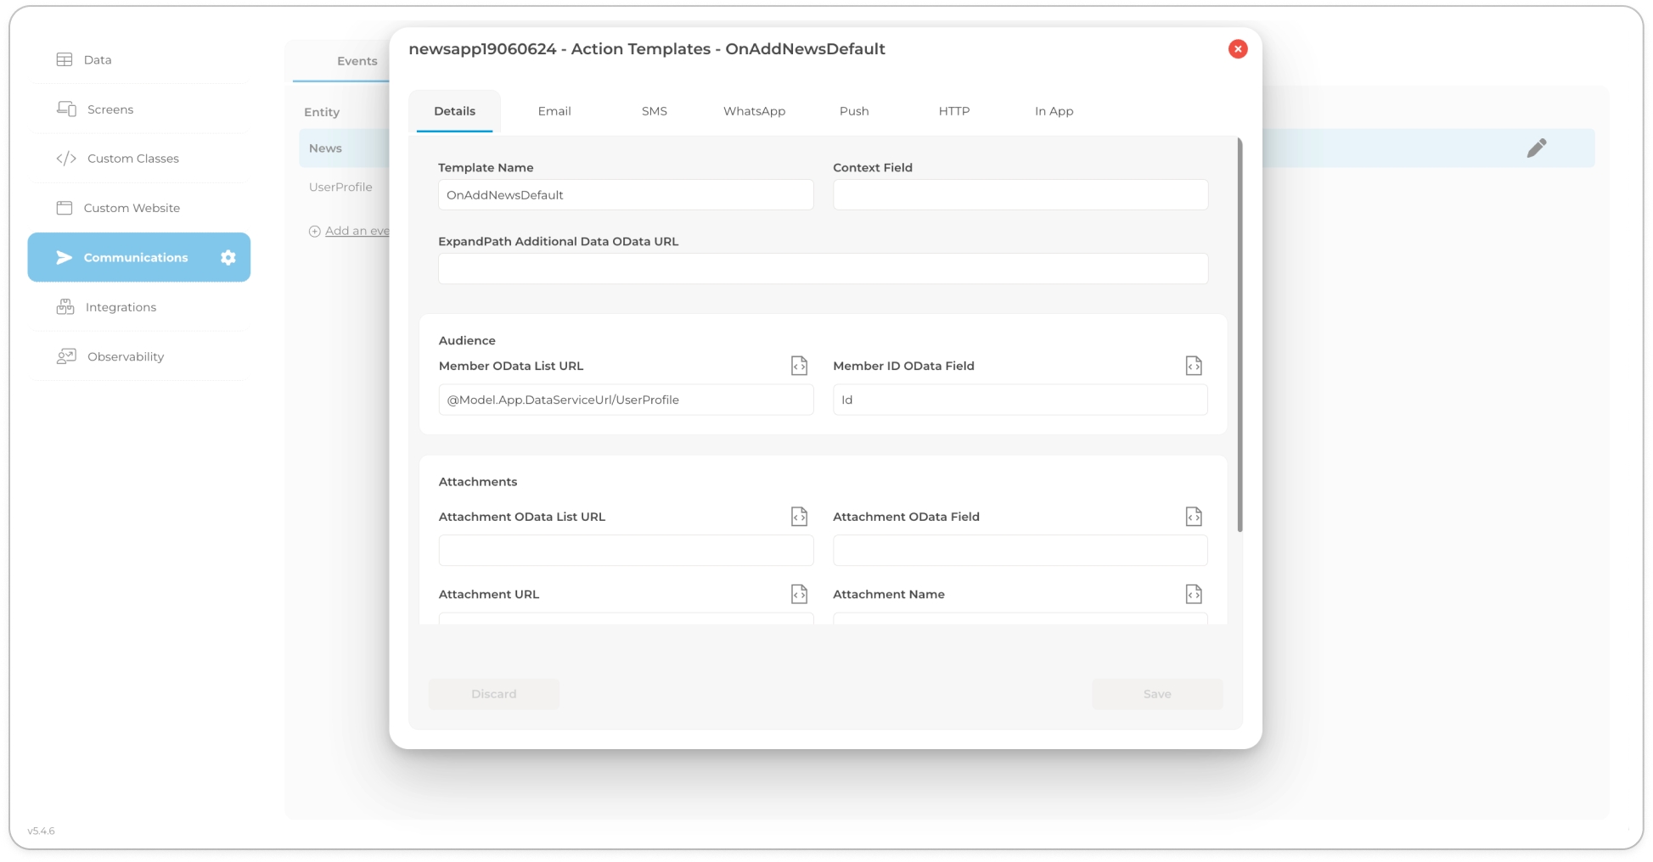Close the Action Templates dialog
The height and width of the screenshot is (862, 1653).
[x=1237, y=49]
